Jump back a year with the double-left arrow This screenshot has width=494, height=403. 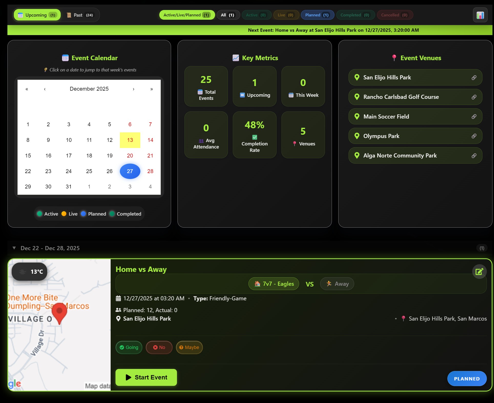pyautogui.click(x=27, y=89)
